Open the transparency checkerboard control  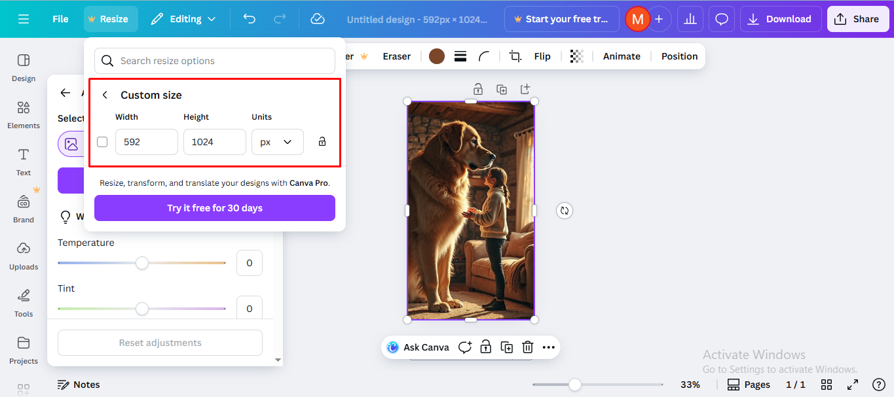[x=576, y=56]
